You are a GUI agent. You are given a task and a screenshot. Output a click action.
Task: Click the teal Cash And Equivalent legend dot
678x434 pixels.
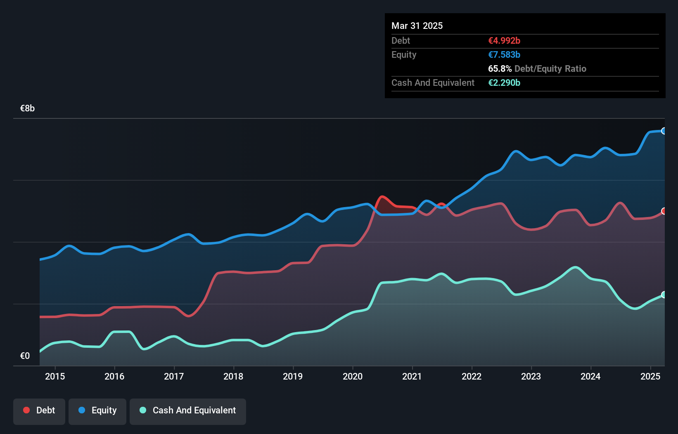coord(143,410)
